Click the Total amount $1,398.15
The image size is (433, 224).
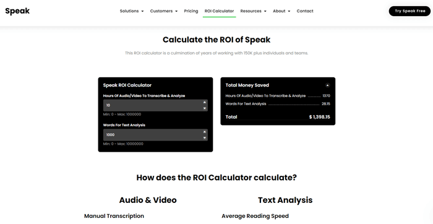pos(320,117)
